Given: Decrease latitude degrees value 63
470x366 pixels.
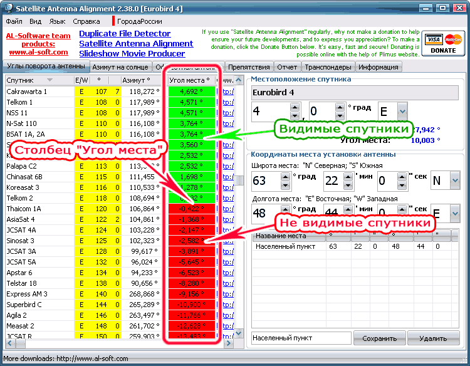Looking at the screenshot, I should (x=285, y=186).
